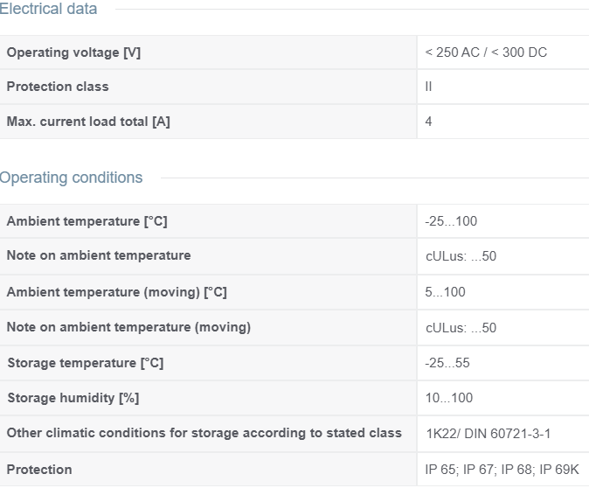
Task: Click the Protection class value II
Action: point(428,87)
